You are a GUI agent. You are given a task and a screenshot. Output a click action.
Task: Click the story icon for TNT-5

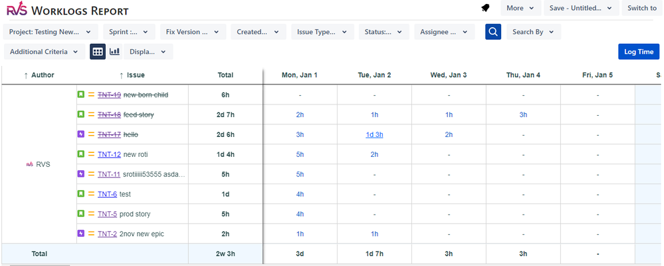(81, 213)
